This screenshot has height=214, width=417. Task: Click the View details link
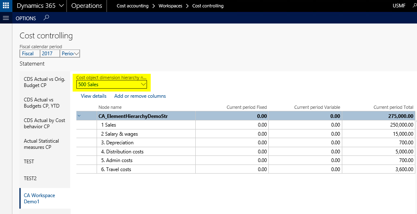click(93, 96)
